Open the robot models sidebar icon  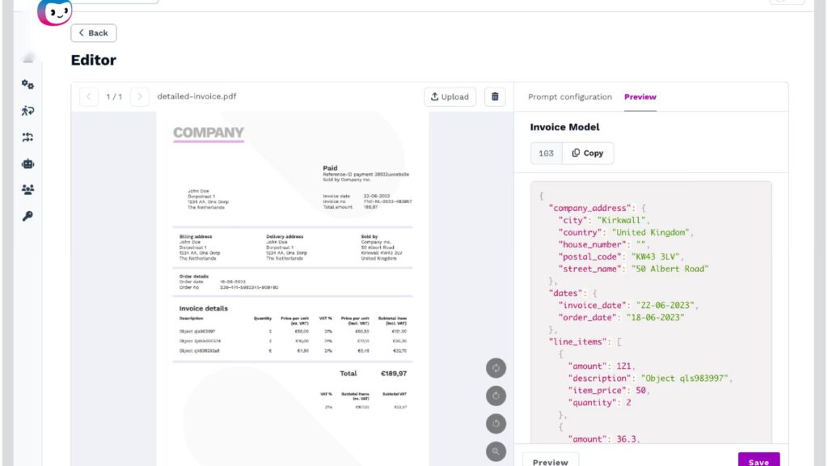click(x=28, y=163)
